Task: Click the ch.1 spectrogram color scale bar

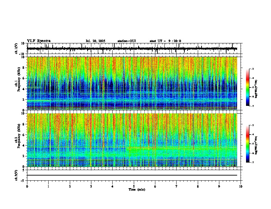Action: point(247,87)
